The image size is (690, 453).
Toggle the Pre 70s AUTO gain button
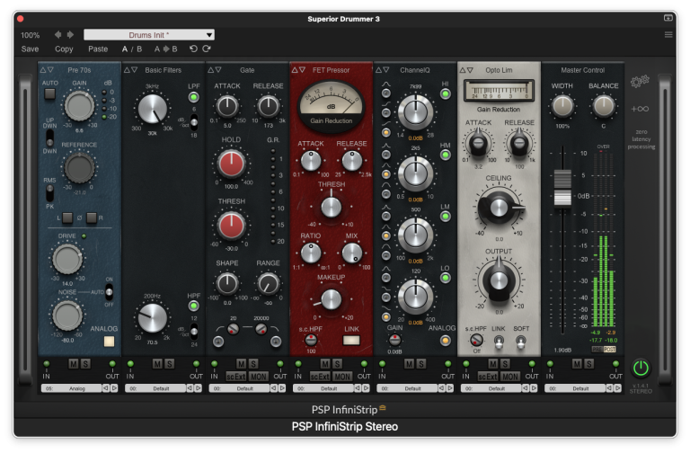tap(49, 93)
